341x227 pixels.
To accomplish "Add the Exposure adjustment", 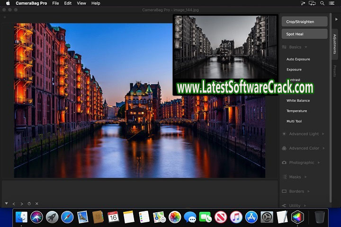I will coord(294,70).
